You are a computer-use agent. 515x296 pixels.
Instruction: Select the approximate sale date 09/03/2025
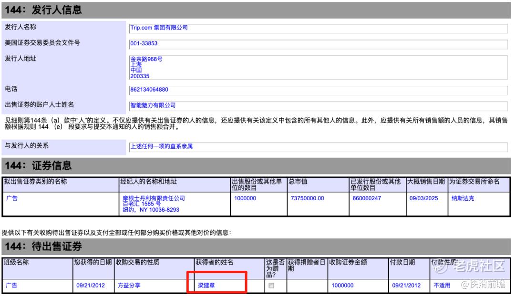point(423,198)
